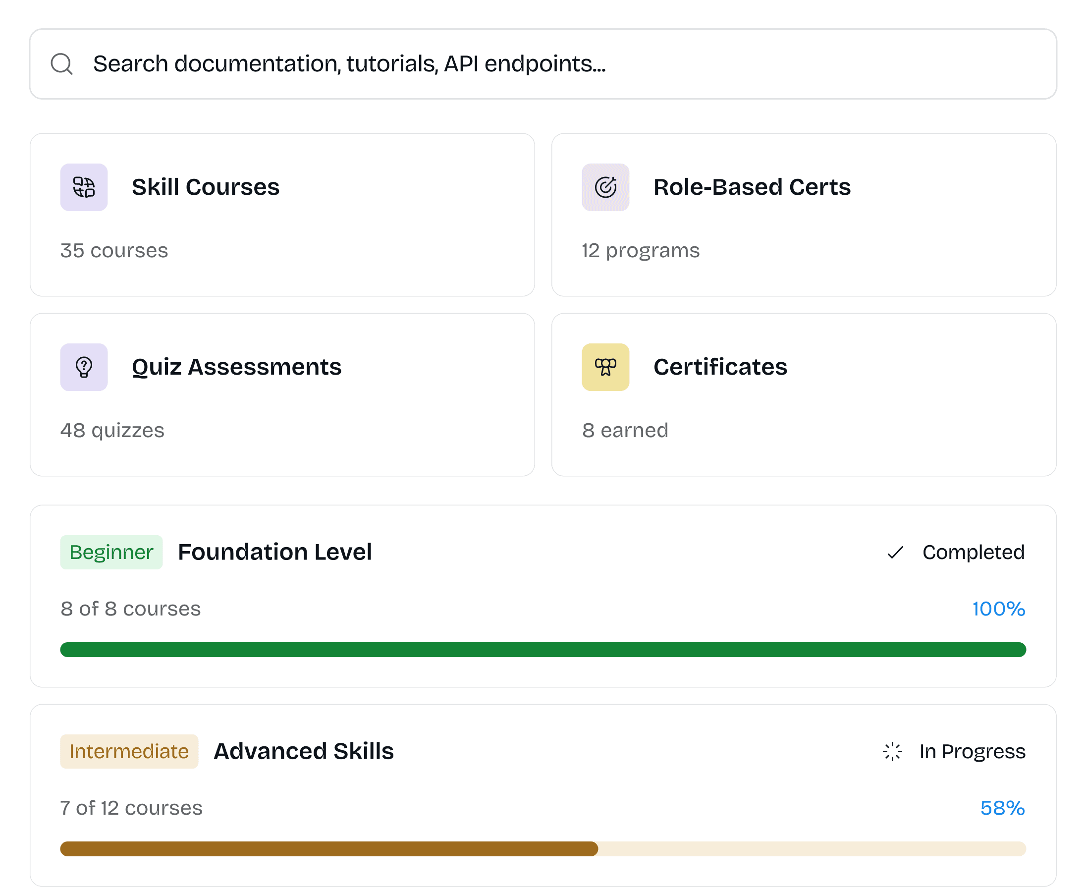Open the Skill Courses card title
Viewport: 1085px width, 892px height.
(206, 187)
